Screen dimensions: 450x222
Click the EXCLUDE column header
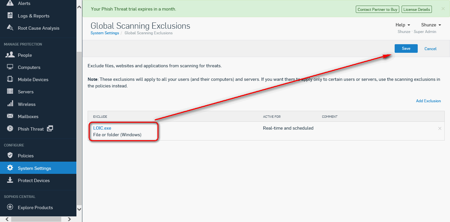(x=100, y=117)
